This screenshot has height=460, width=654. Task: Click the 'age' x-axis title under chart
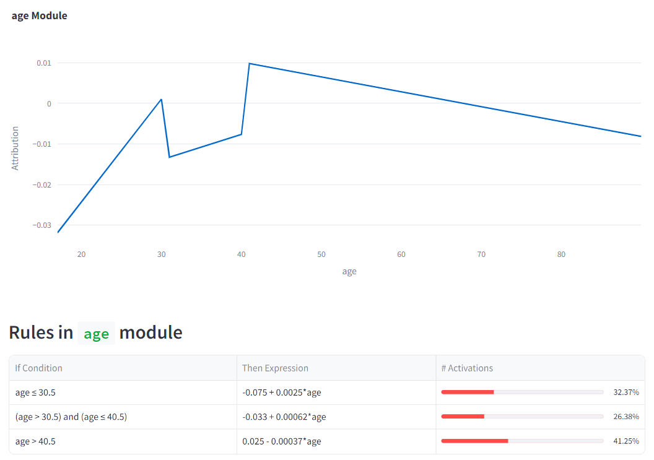pyautogui.click(x=349, y=272)
